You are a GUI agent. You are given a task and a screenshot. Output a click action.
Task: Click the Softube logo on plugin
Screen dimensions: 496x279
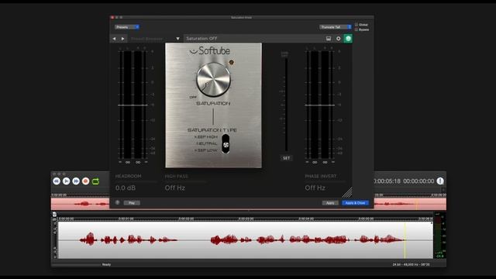(210, 51)
